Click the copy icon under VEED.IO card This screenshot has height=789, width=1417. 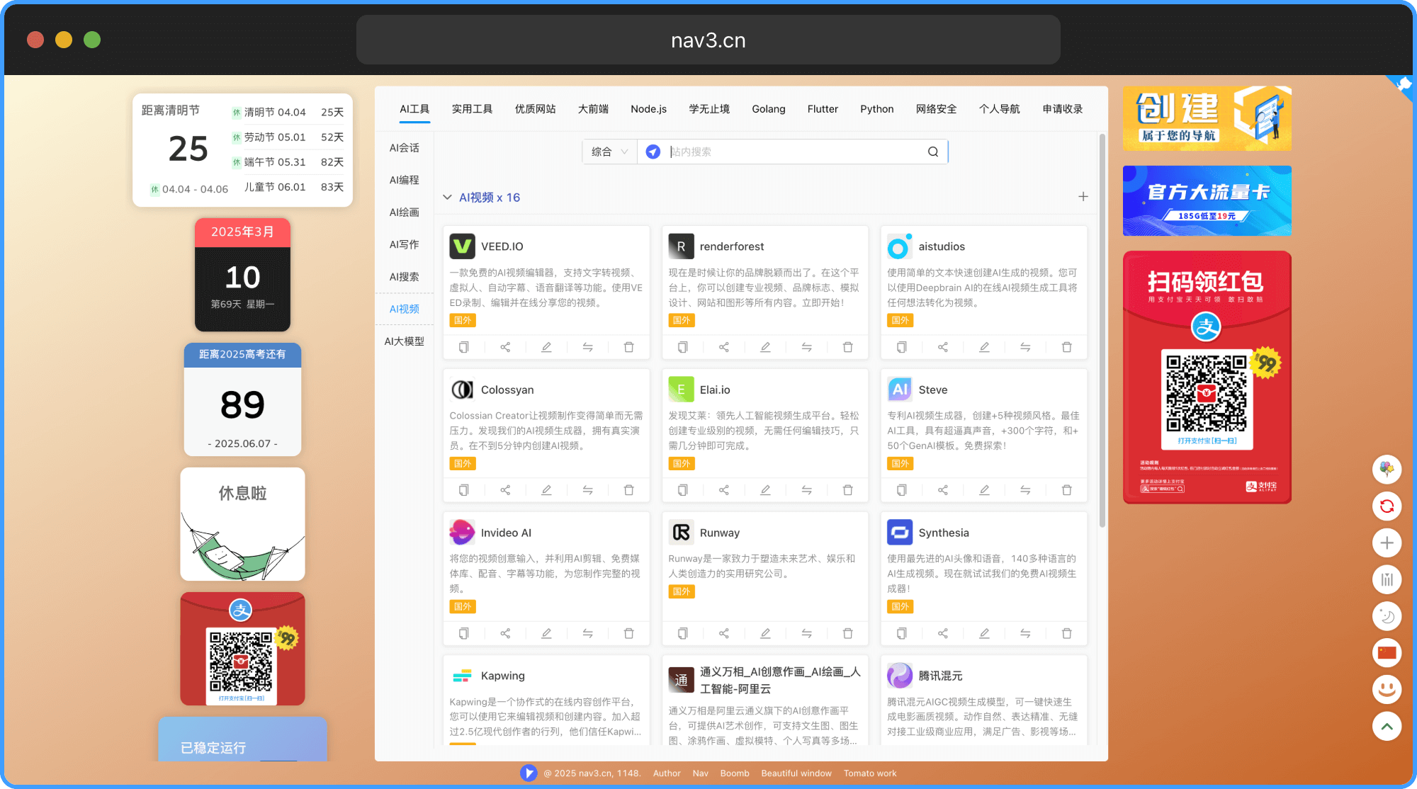pos(463,347)
